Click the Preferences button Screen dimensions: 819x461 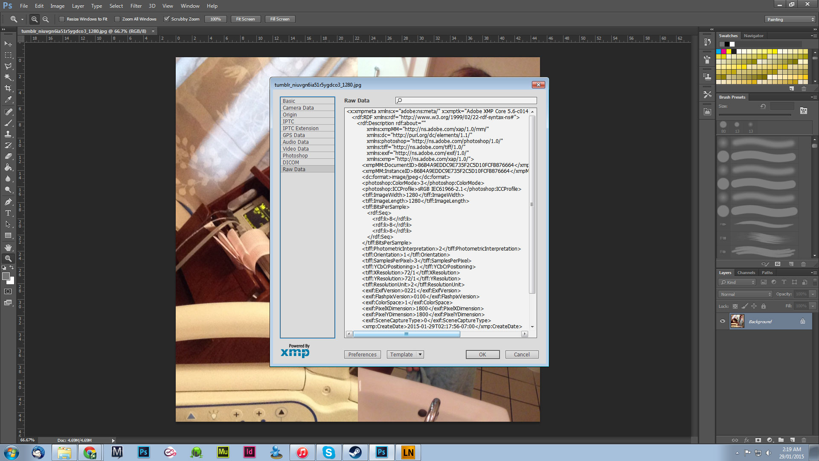pyautogui.click(x=362, y=355)
